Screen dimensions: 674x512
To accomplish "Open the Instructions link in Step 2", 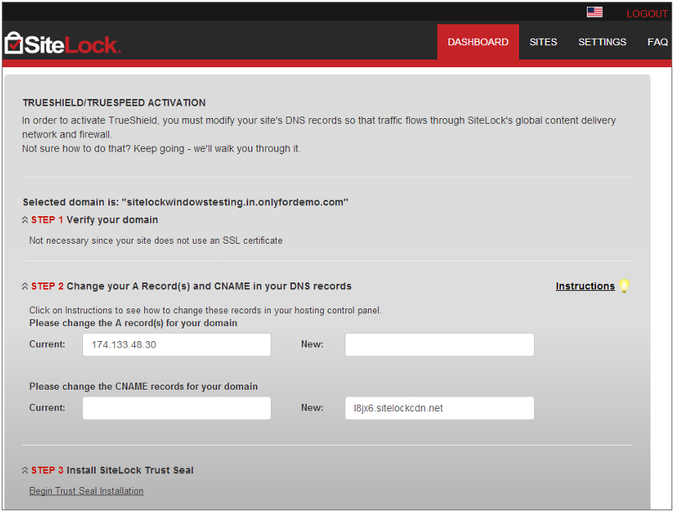I will pyautogui.click(x=585, y=287).
